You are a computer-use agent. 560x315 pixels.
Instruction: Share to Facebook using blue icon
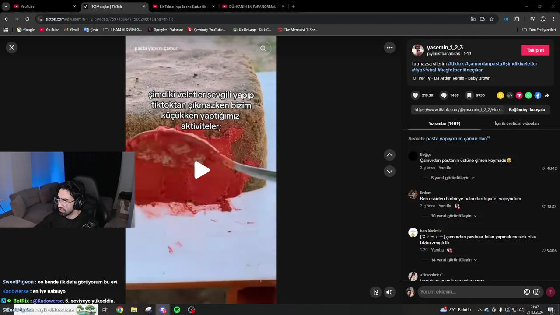pos(538,95)
